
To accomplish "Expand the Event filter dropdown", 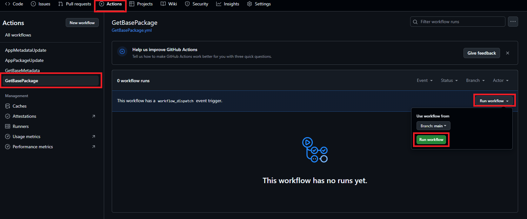I will tap(425, 80).
